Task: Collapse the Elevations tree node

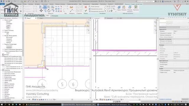Action: (3, 36)
